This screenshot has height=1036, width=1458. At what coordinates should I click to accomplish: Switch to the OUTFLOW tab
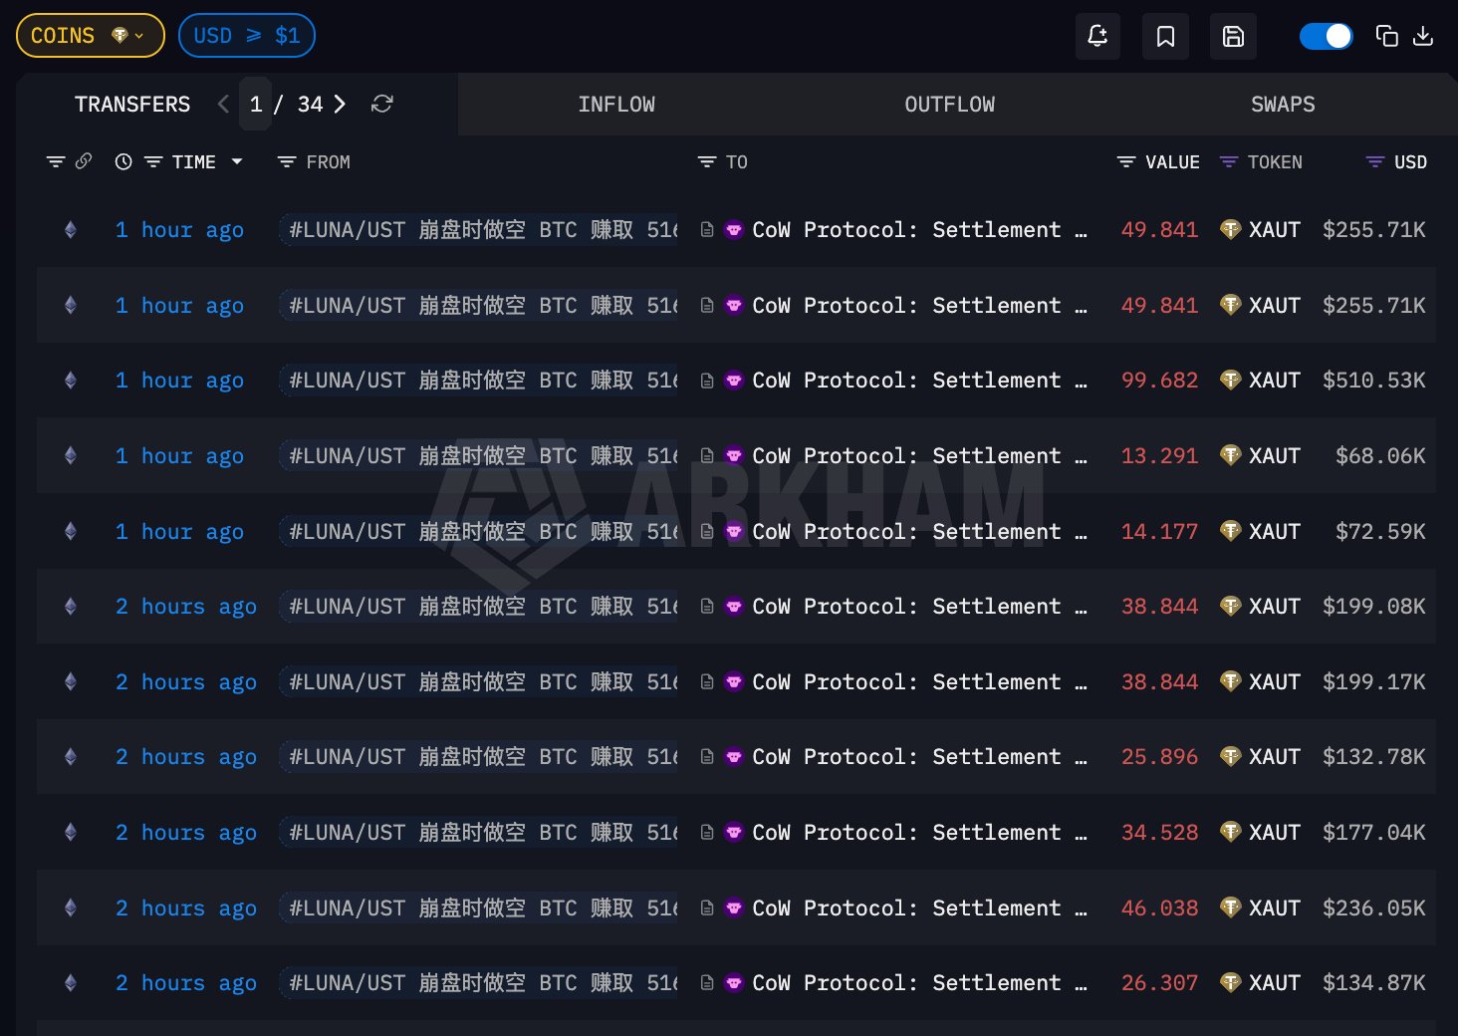(949, 105)
